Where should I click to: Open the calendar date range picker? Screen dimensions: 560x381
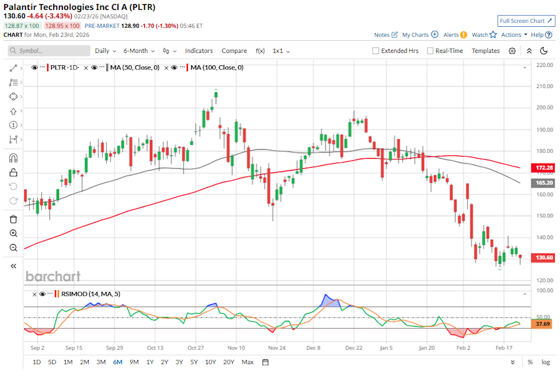(x=265, y=362)
